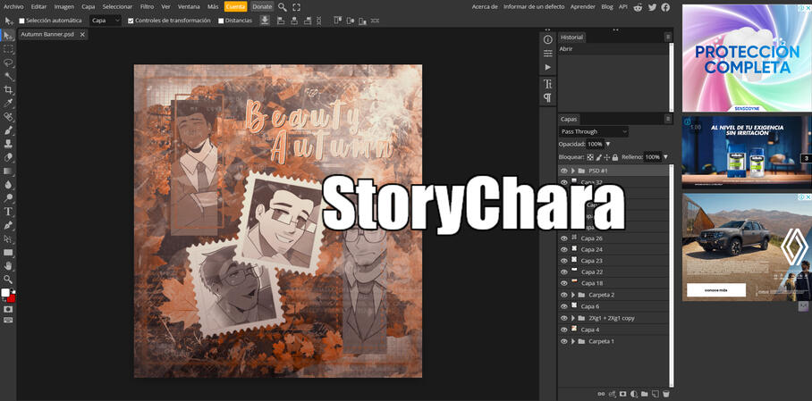Expand the Carpeta 2 folder
Viewport: 812px width, 401px height.
point(573,295)
